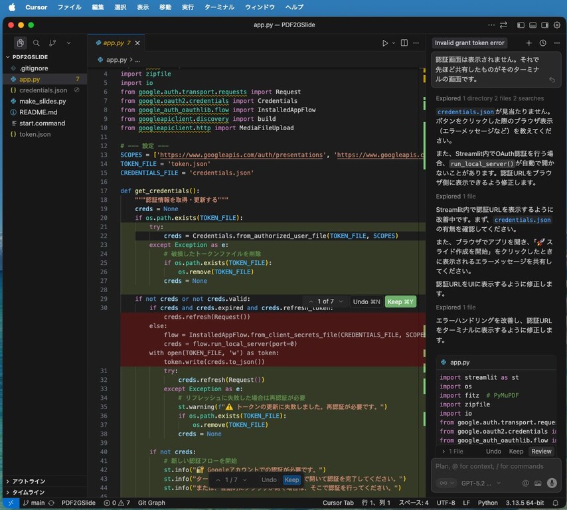
Task: Open the Search view in sidebar
Action: [37, 42]
